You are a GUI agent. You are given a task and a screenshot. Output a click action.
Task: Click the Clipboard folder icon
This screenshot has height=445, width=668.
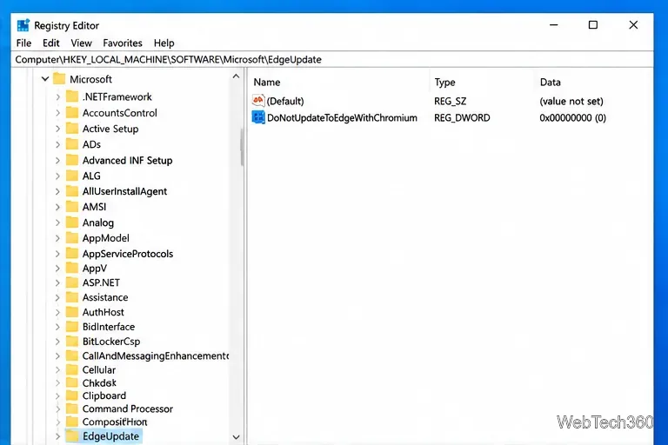click(x=72, y=395)
